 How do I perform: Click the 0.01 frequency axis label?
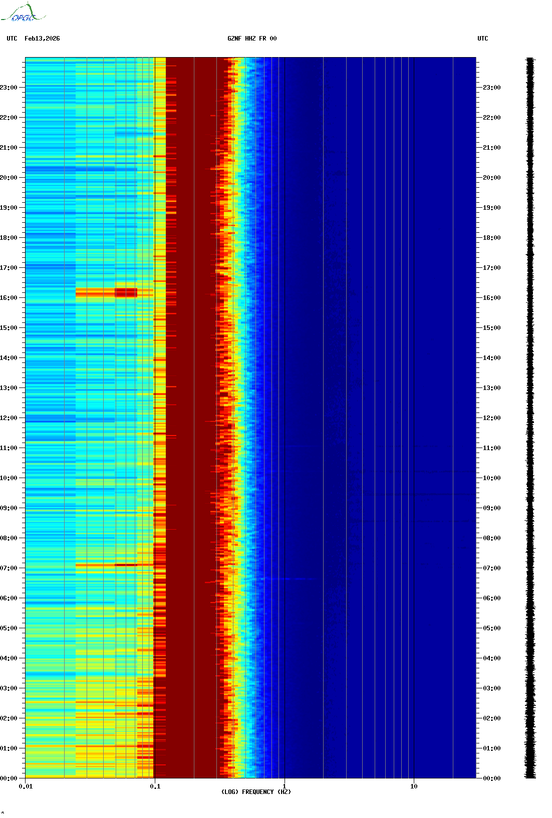(26, 786)
